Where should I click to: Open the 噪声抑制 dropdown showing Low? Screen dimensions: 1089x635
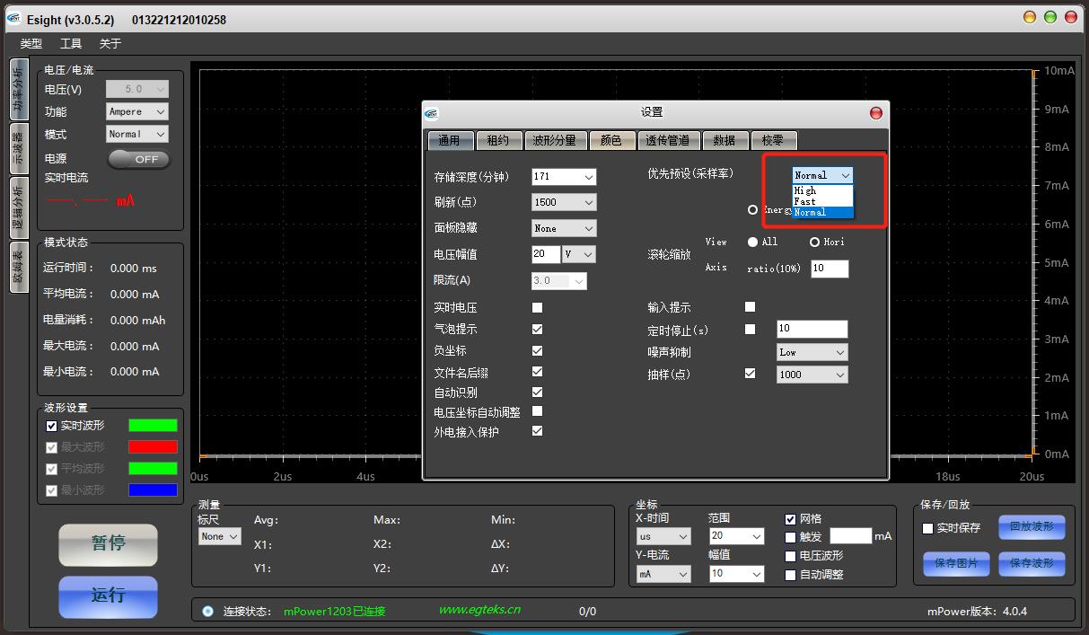click(x=812, y=352)
